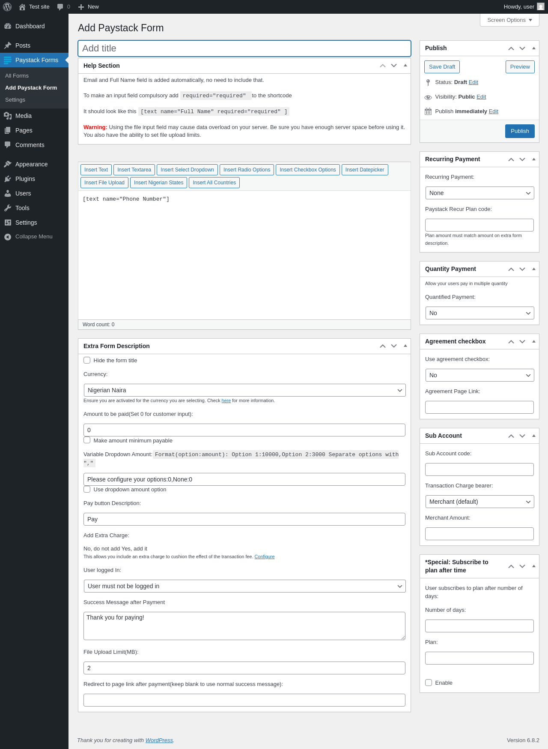Open WordPress footer link
Screen dimensions: 548x749
click(159, 740)
